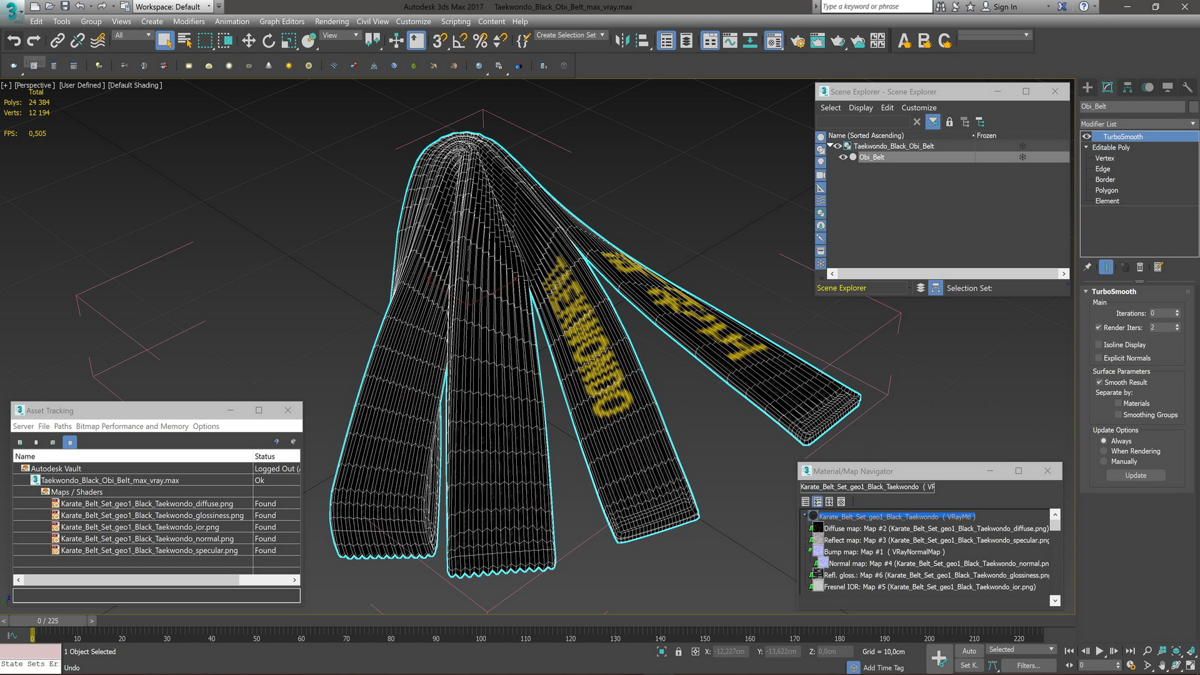Viewport: 1200px width, 675px height.
Task: Click Remove Modifier trash icon
Action: pyautogui.click(x=1139, y=267)
